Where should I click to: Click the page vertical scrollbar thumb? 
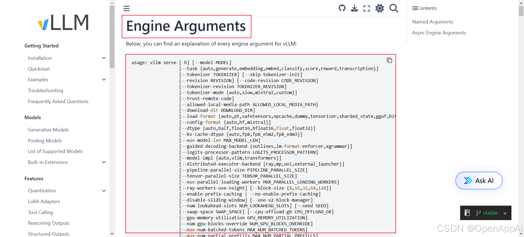click(521, 11)
